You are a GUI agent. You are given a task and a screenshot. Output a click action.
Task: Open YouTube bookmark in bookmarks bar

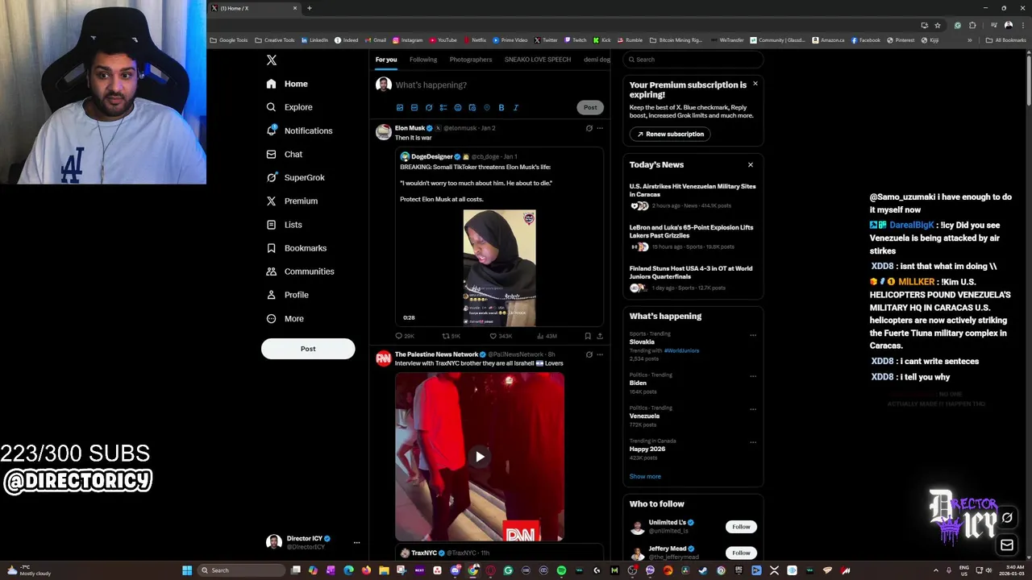coord(443,40)
